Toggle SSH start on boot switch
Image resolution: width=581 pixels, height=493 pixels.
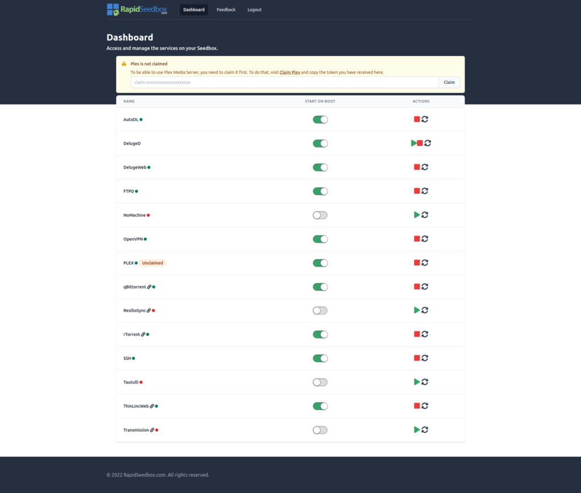320,358
